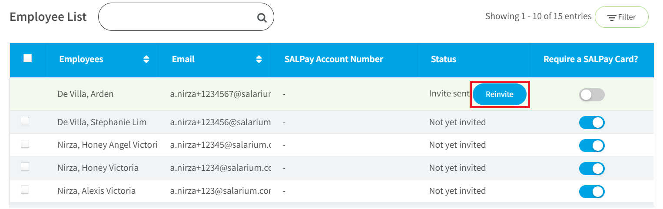
Task: Click Not yet invited for Stephanie Lim
Action: pos(457,122)
